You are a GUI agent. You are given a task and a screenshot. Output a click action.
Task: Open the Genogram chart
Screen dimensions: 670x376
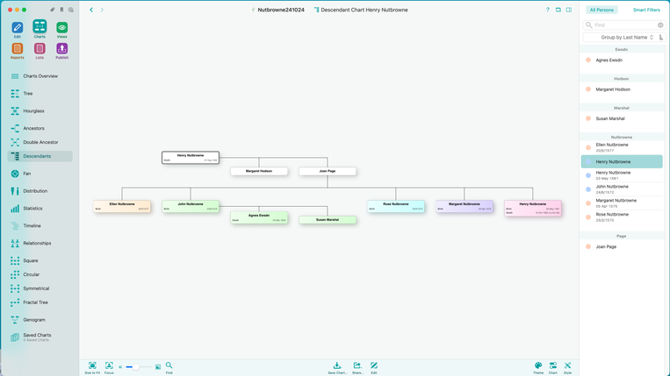click(40, 320)
